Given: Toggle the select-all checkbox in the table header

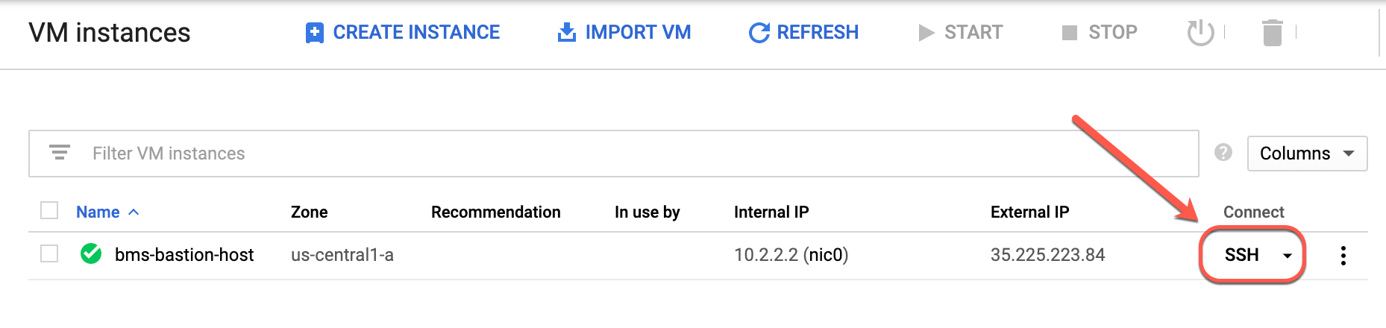Looking at the screenshot, I should click(49, 211).
